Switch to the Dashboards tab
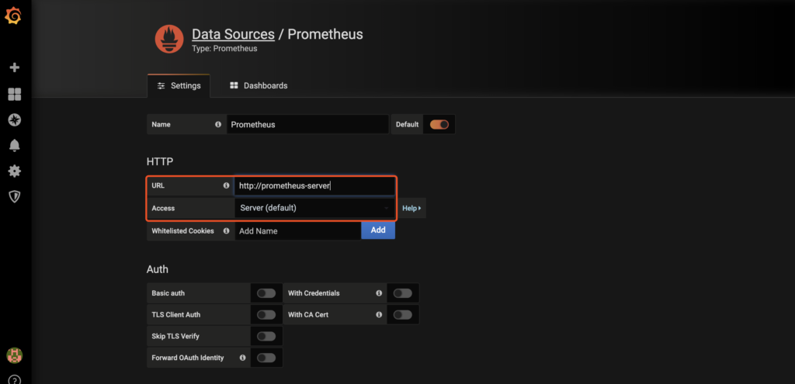Image resolution: width=795 pixels, height=384 pixels. coord(259,85)
